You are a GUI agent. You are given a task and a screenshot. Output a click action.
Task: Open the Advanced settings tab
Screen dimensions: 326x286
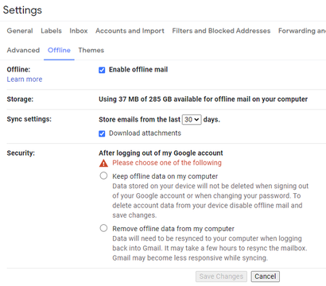pos(23,50)
